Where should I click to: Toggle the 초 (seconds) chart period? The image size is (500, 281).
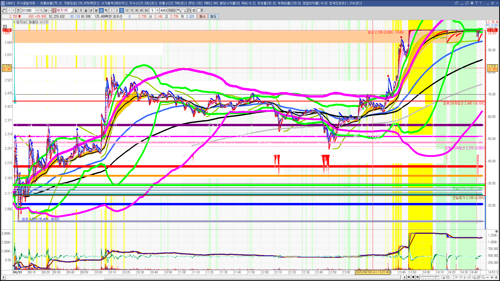click(101, 10)
